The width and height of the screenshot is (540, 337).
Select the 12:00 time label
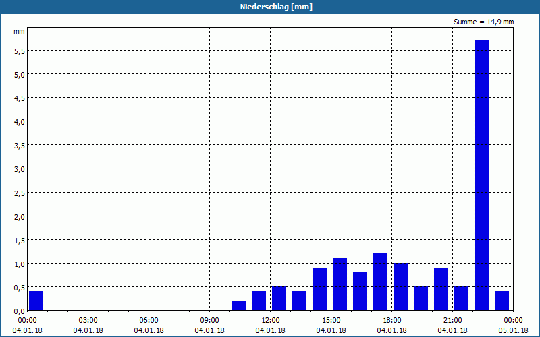click(271, 321)
